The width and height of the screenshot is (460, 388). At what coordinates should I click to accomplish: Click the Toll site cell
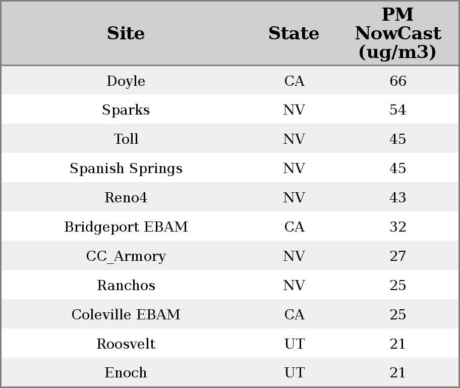point(126,139)
